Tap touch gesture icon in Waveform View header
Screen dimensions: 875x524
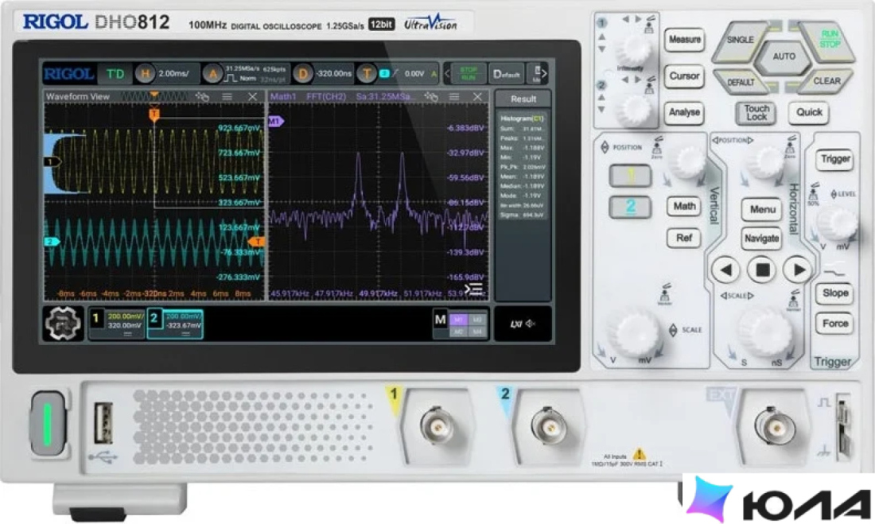coord(203,97)
